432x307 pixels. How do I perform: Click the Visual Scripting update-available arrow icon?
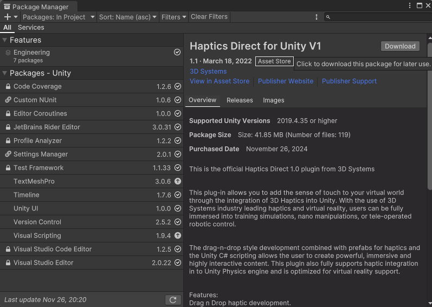point(178,235)
